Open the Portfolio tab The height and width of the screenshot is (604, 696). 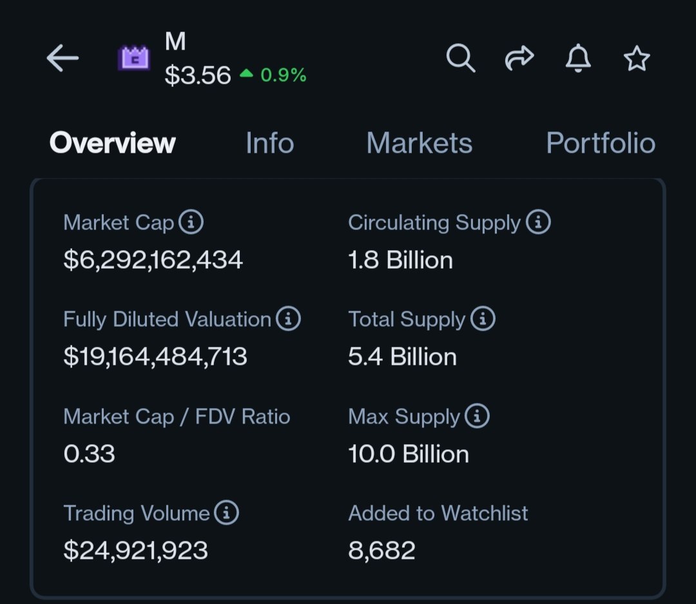tap(601, 143)
